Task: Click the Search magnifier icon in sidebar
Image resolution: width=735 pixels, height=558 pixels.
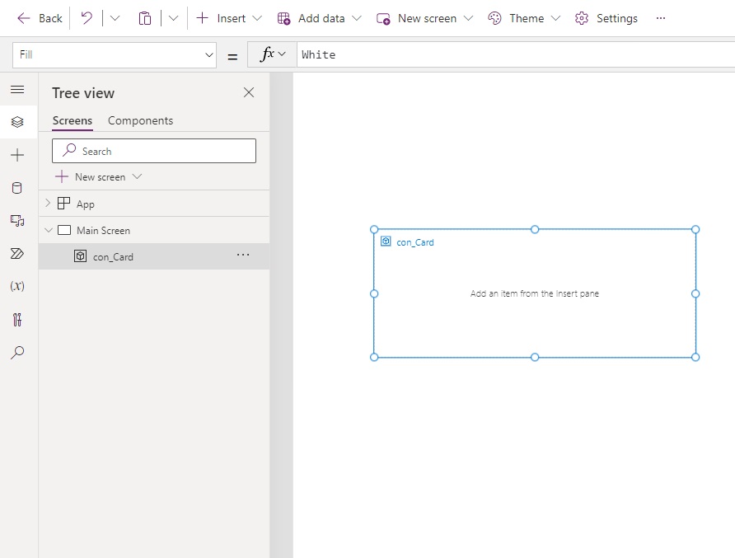Action: [17, 352]
